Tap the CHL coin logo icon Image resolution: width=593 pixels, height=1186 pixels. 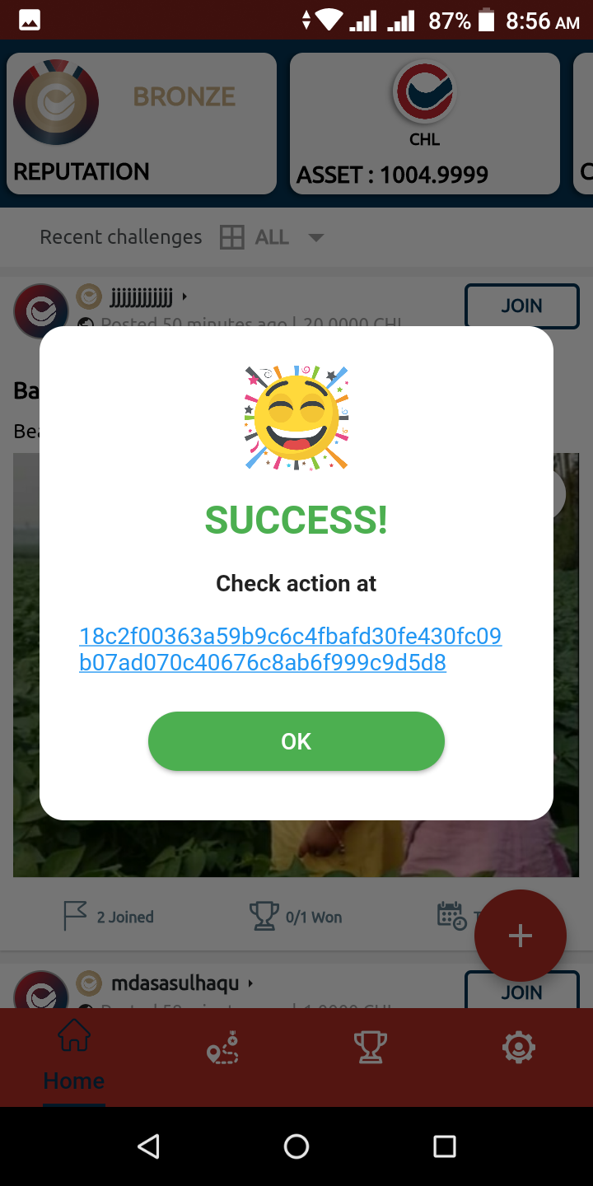point(424,91)
